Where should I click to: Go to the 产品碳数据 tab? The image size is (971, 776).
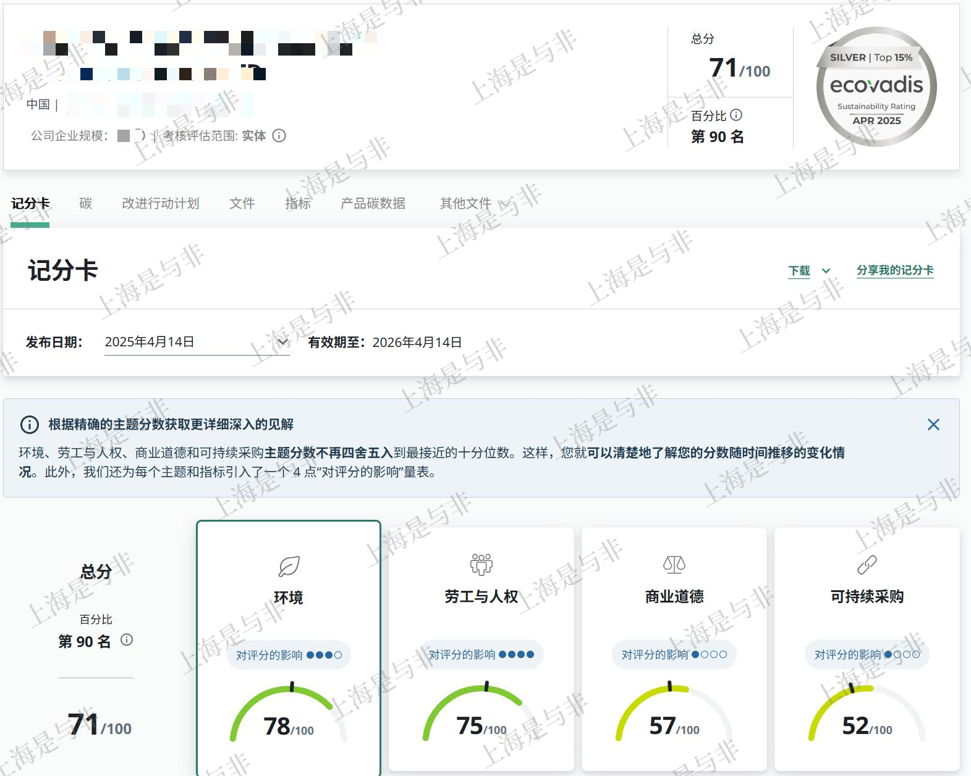373,204
